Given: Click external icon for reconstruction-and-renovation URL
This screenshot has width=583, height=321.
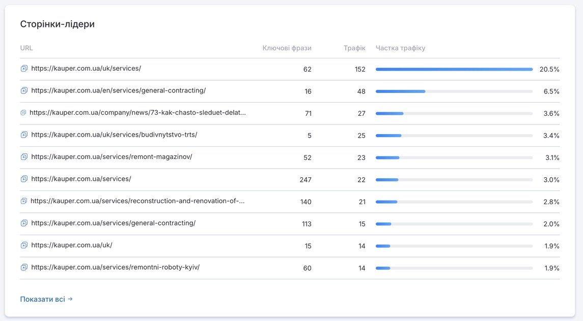Looking at the screenshot, I should pos(23,201).
